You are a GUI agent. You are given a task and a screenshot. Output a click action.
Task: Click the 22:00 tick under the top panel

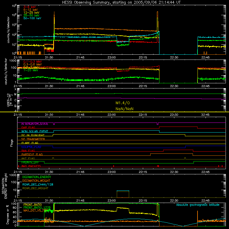point(112,58)
